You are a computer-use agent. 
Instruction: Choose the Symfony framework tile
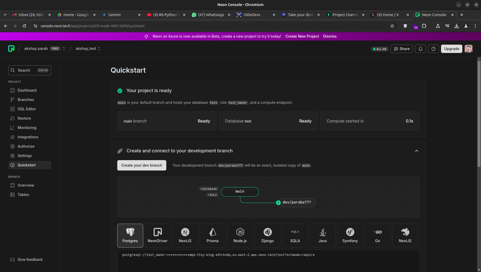350,235
